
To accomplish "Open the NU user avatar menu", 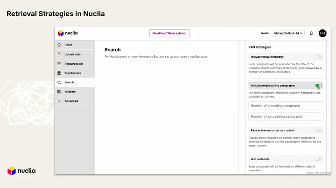I will pyautogui.click(x=322, y=34).
